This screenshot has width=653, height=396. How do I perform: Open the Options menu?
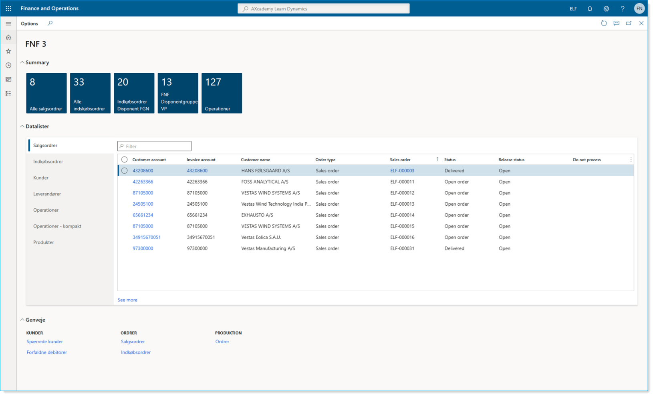point(29,24)
